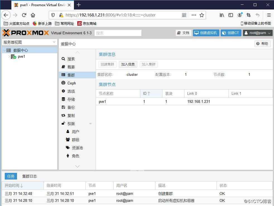Click the 加入集群 button
Screen dimensions: 274x206
click(x=148, y=64)
